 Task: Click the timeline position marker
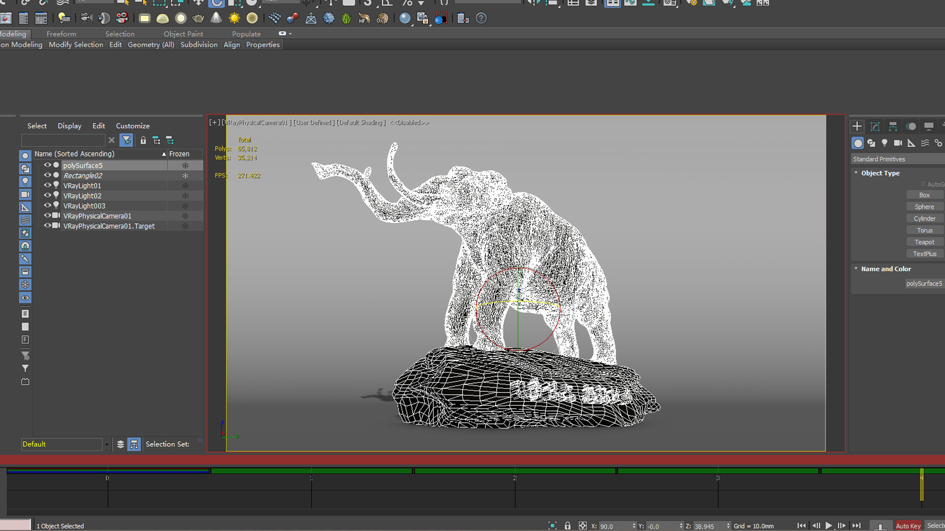922,484
